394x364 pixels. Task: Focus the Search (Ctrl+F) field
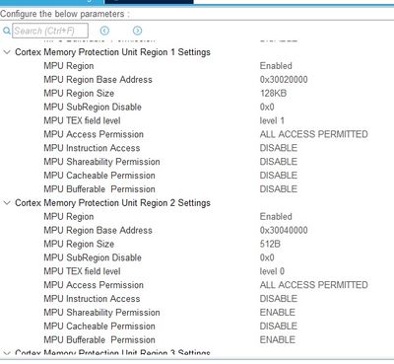(50, 31)
